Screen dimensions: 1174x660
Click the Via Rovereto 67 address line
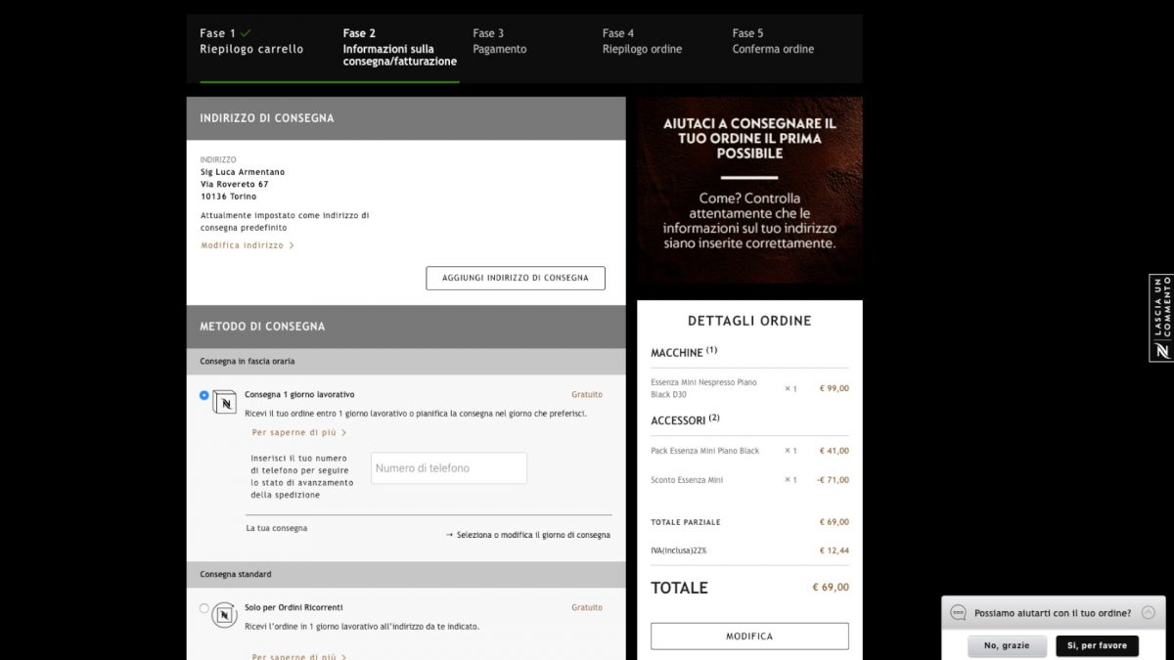(x=235, y=184)
